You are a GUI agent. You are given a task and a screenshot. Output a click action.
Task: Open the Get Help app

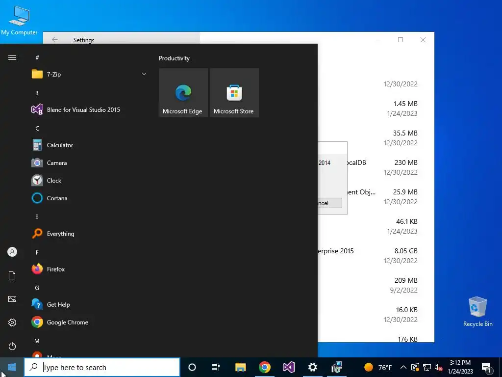click(x=89, y=304)
